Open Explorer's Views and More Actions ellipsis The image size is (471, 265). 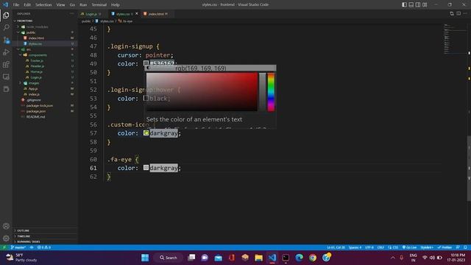click(x=71, y=13)
